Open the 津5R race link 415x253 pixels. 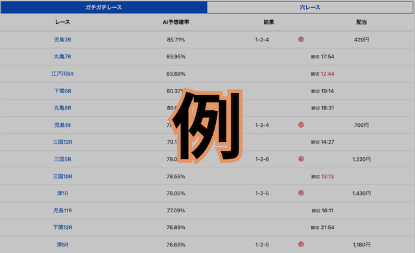pos(62,245)
